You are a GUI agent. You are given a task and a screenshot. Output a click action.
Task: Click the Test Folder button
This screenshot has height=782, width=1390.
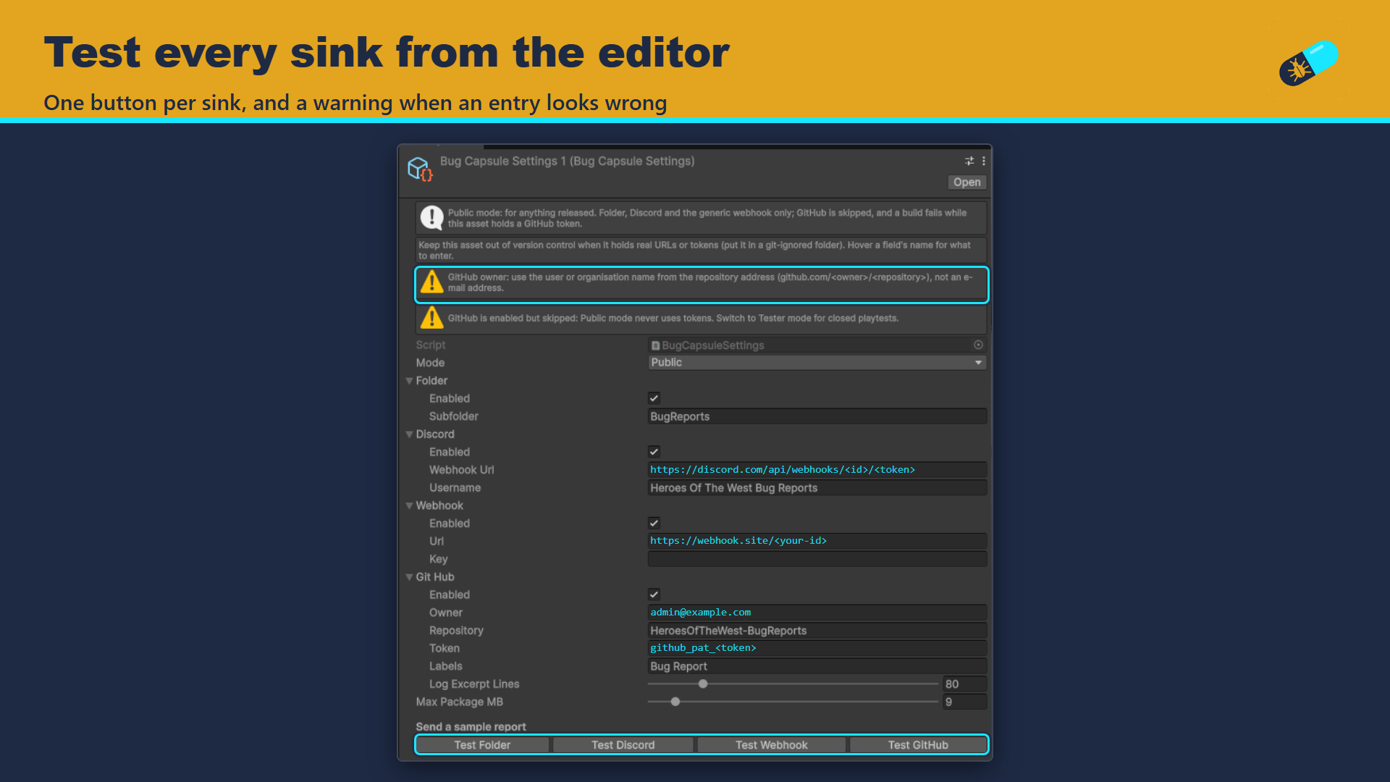pyautogui.click(x=482, y=745)
